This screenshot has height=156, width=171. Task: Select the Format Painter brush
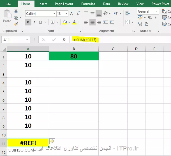pyautogui.click(x=16, y=24)
